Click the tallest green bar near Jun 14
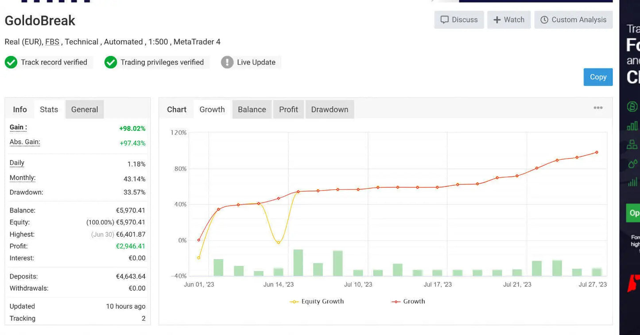The width and height of the screenshot is (640, 335). (298, 263)
